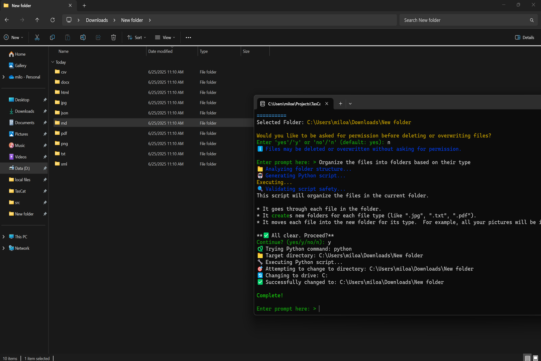Toggle the Details pane button
The width and height of the screenshot is (541, 361).
(x=524, y=37)
